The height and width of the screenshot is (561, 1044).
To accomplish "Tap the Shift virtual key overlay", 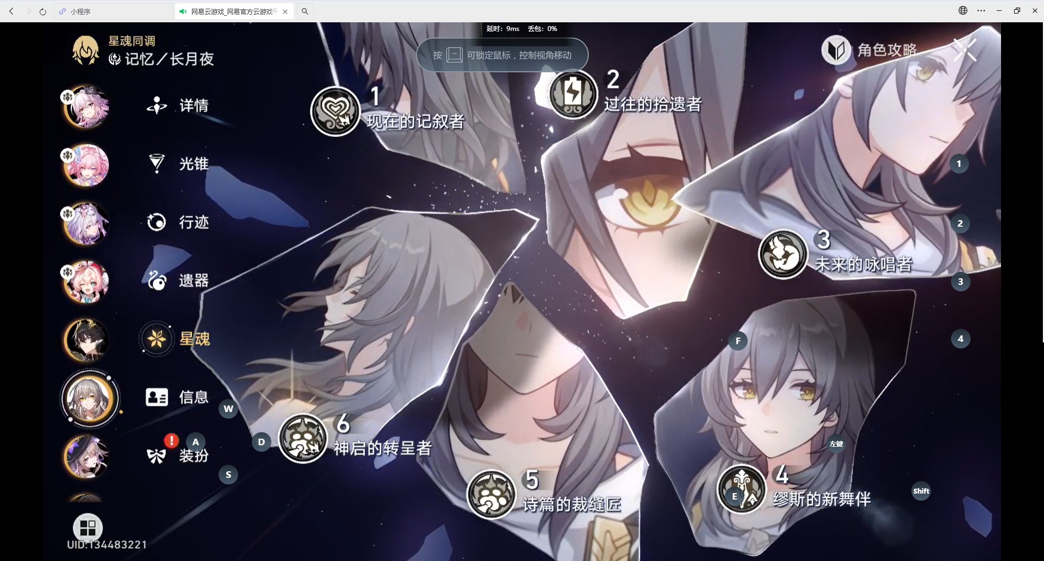I will [x=921, y=491].
